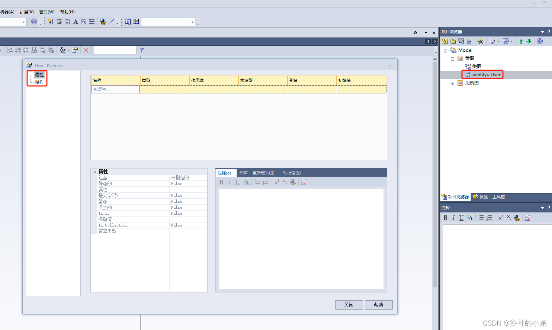The image size is (552, 330).
Task: Click the 新属性... name cell
Action: coord(115,89)
